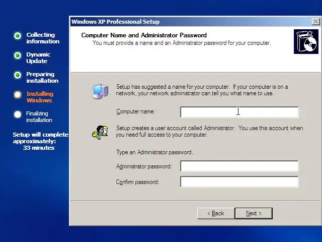Click the Preparing installation step bullet
The width and height of the screenshot is (322, 242).
click(18, 75)
